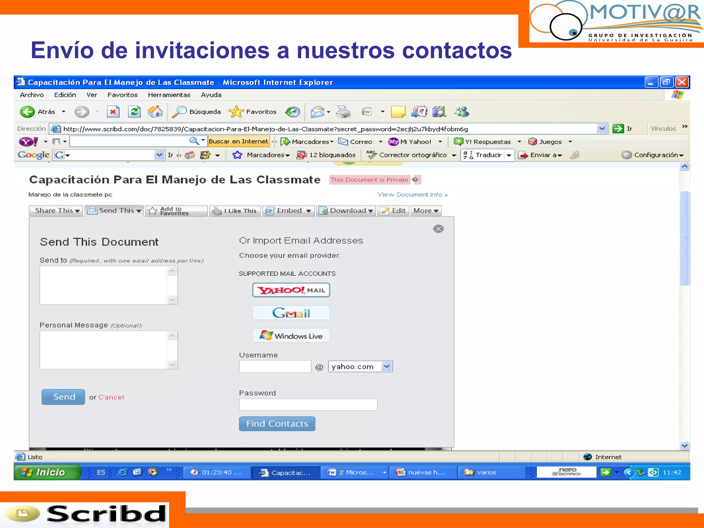Click the Edit document button
Screen dimensions: 704x528
coord(393,211)
